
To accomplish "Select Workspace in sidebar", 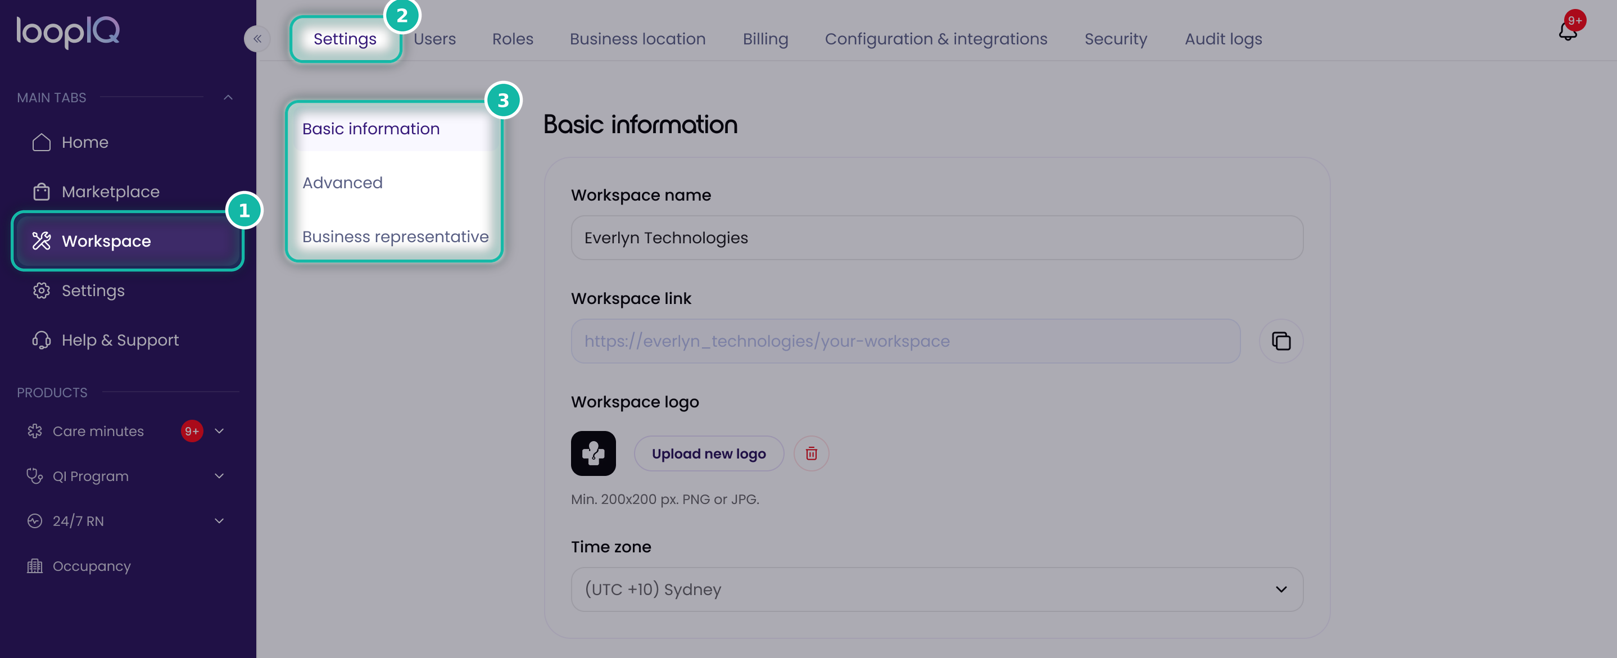I will (x=128, y=241).
